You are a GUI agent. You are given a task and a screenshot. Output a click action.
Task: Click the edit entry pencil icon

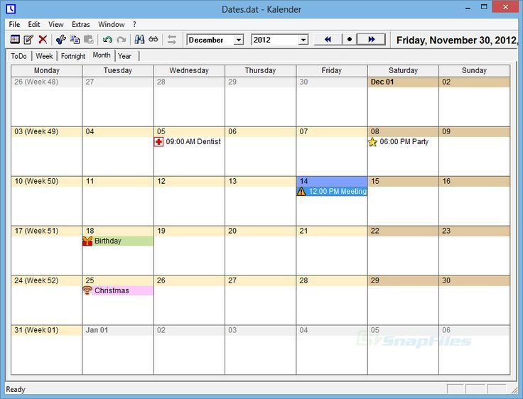28,40
